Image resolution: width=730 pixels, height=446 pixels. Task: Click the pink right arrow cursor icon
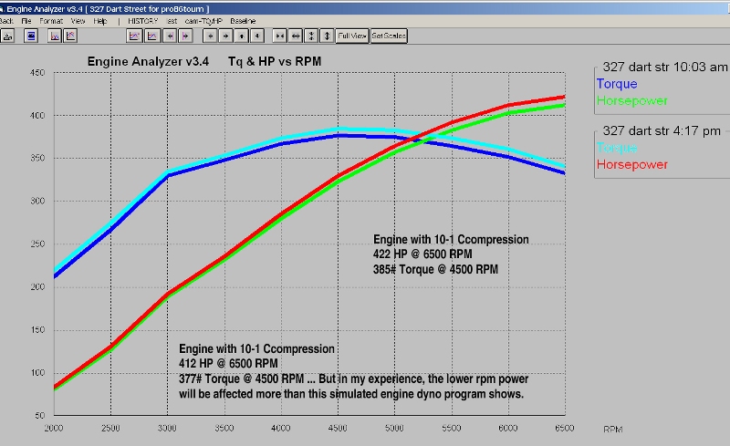pyautogui.click(x=185, y=36)
